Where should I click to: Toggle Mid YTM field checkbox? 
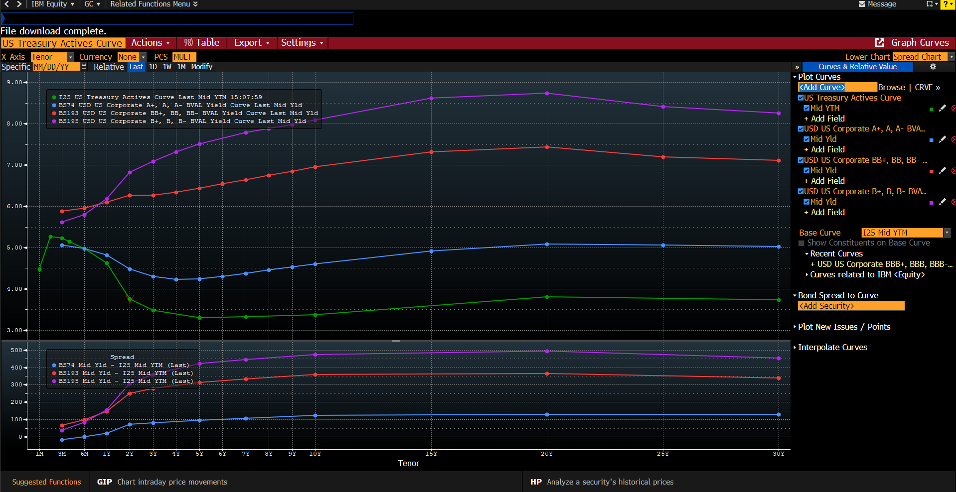click(806, 108)
